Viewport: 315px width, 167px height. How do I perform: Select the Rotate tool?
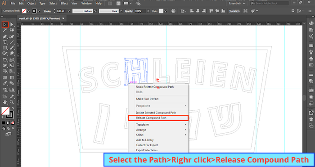(5, 60)
